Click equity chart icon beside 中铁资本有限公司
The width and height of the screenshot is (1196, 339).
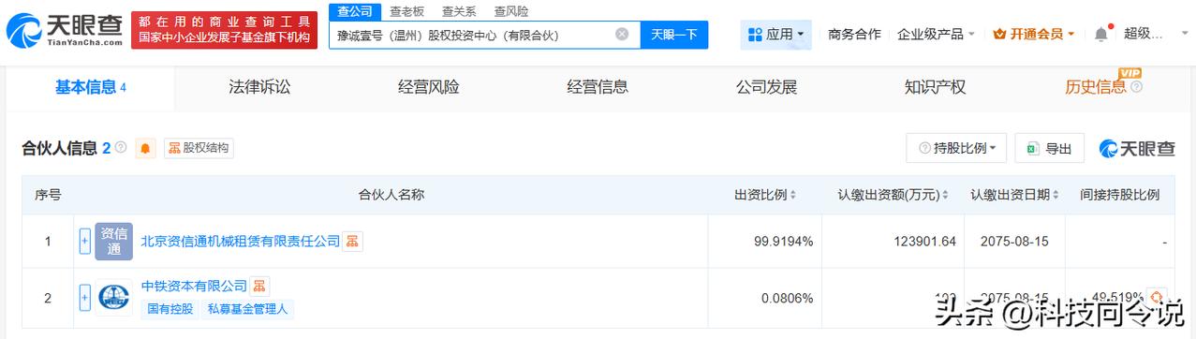click(259, 286)
